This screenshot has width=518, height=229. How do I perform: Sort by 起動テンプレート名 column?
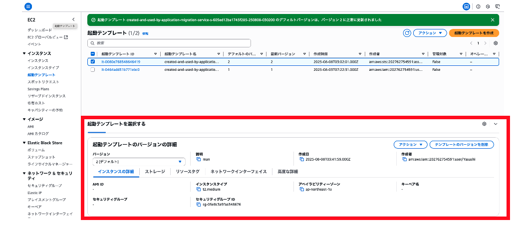point(219,54)
